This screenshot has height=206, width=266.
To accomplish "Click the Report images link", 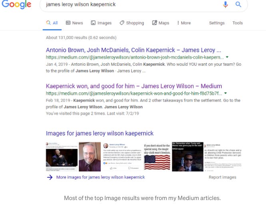I will tap(222, 177).
